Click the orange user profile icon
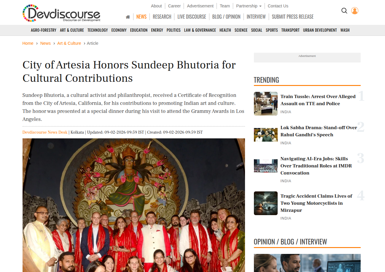The width and height of the screenshot is (385, 272). click(355, 11)
